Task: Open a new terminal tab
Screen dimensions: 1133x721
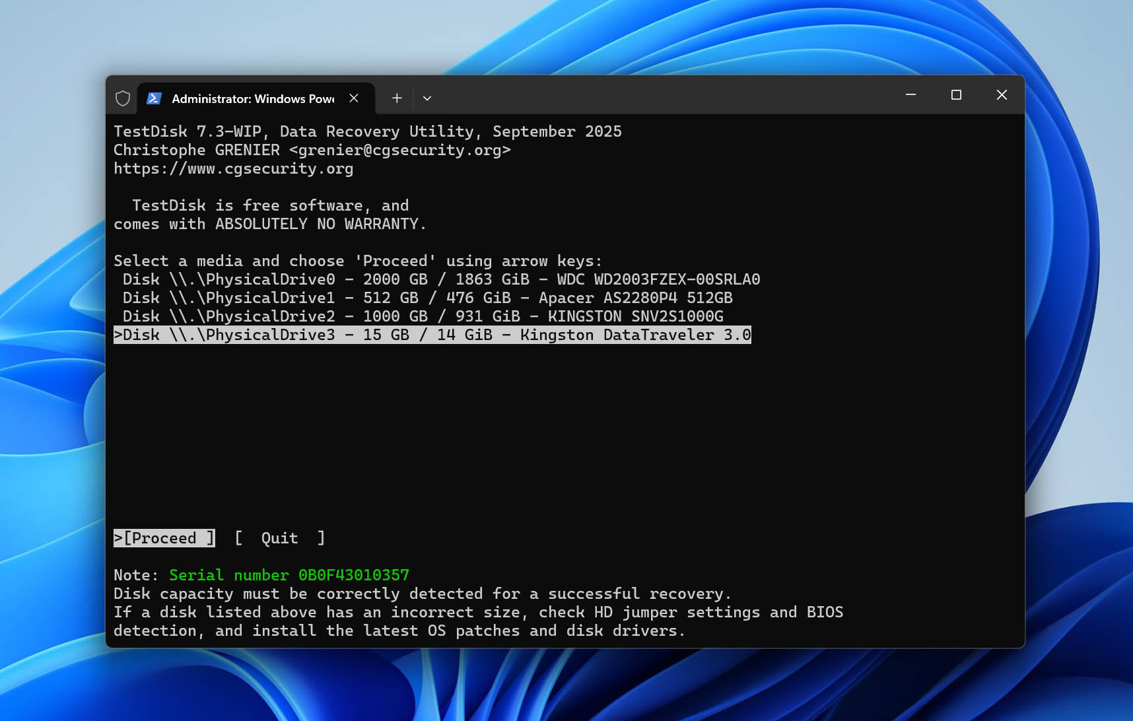Action: 397,98
